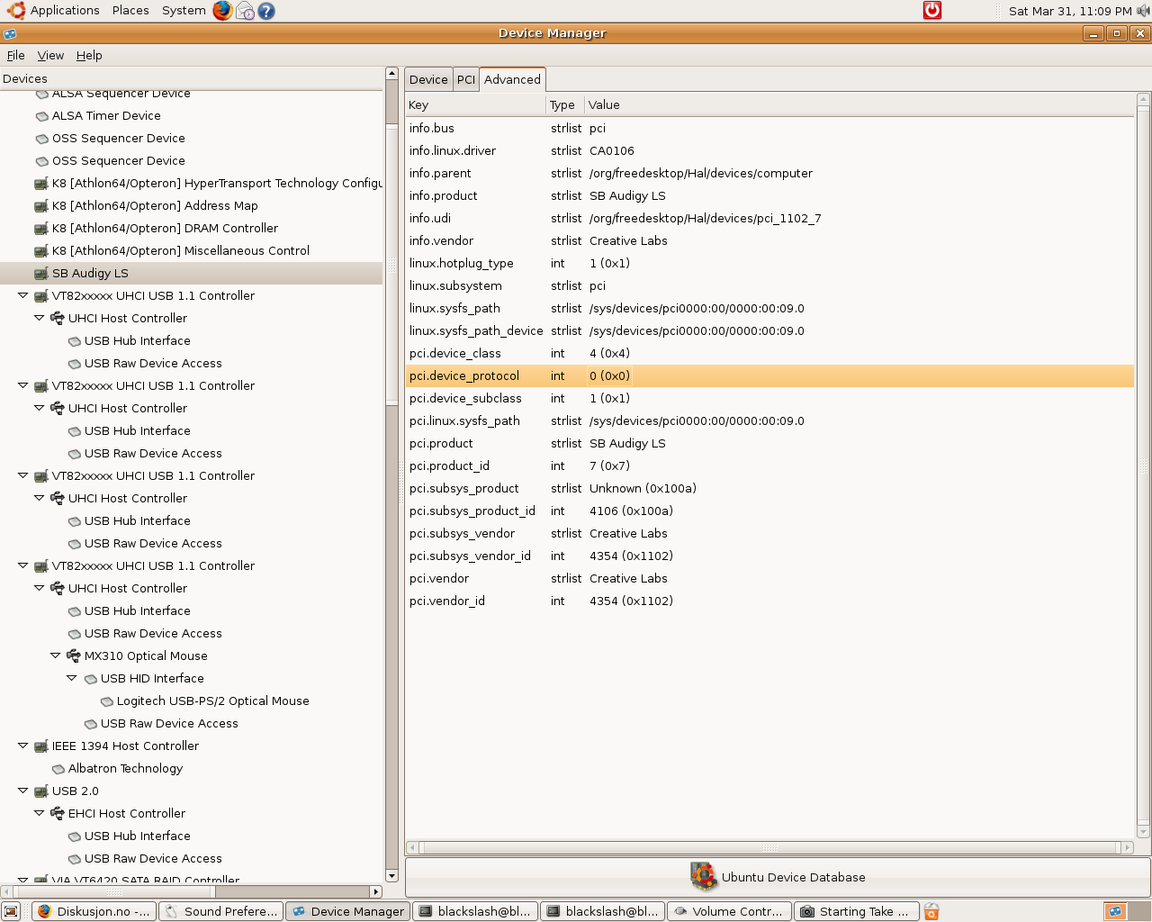
Task: Click the MX310 Optical Mouse USB icon
Action: [74, 655]
